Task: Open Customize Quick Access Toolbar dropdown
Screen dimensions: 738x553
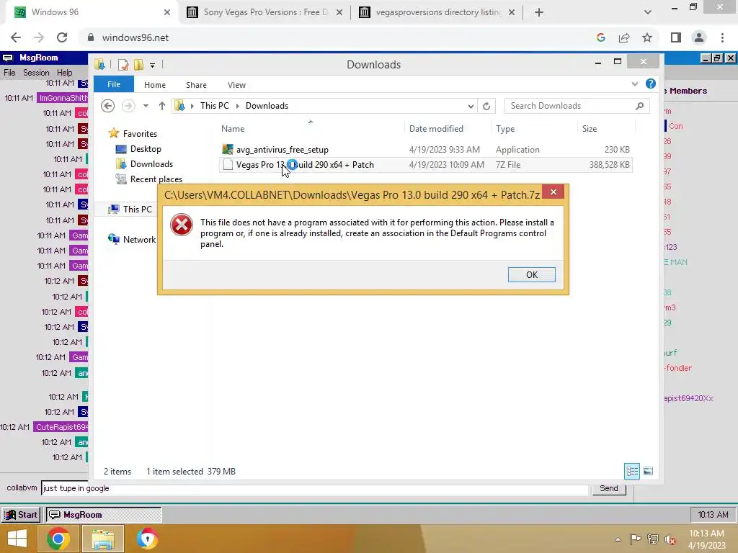Action: [152, 65]
